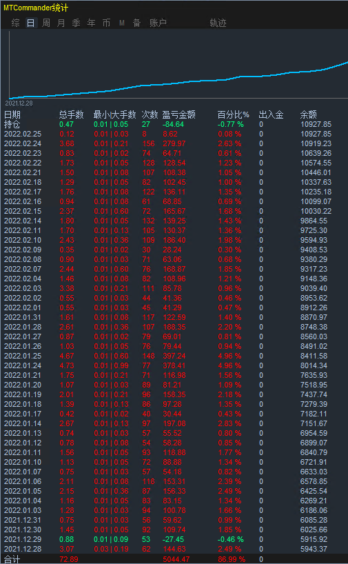Open the 周 weekly tab
The width and height of the screenshot is (348, 564).
tap(46, 23)
